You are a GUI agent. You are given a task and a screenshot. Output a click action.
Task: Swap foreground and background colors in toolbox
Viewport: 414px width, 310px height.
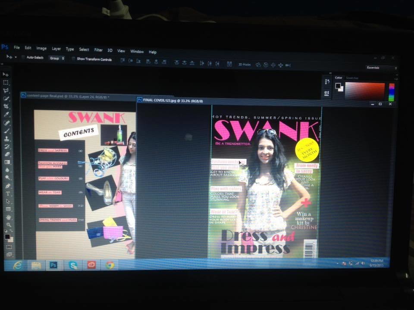point(12,231)
